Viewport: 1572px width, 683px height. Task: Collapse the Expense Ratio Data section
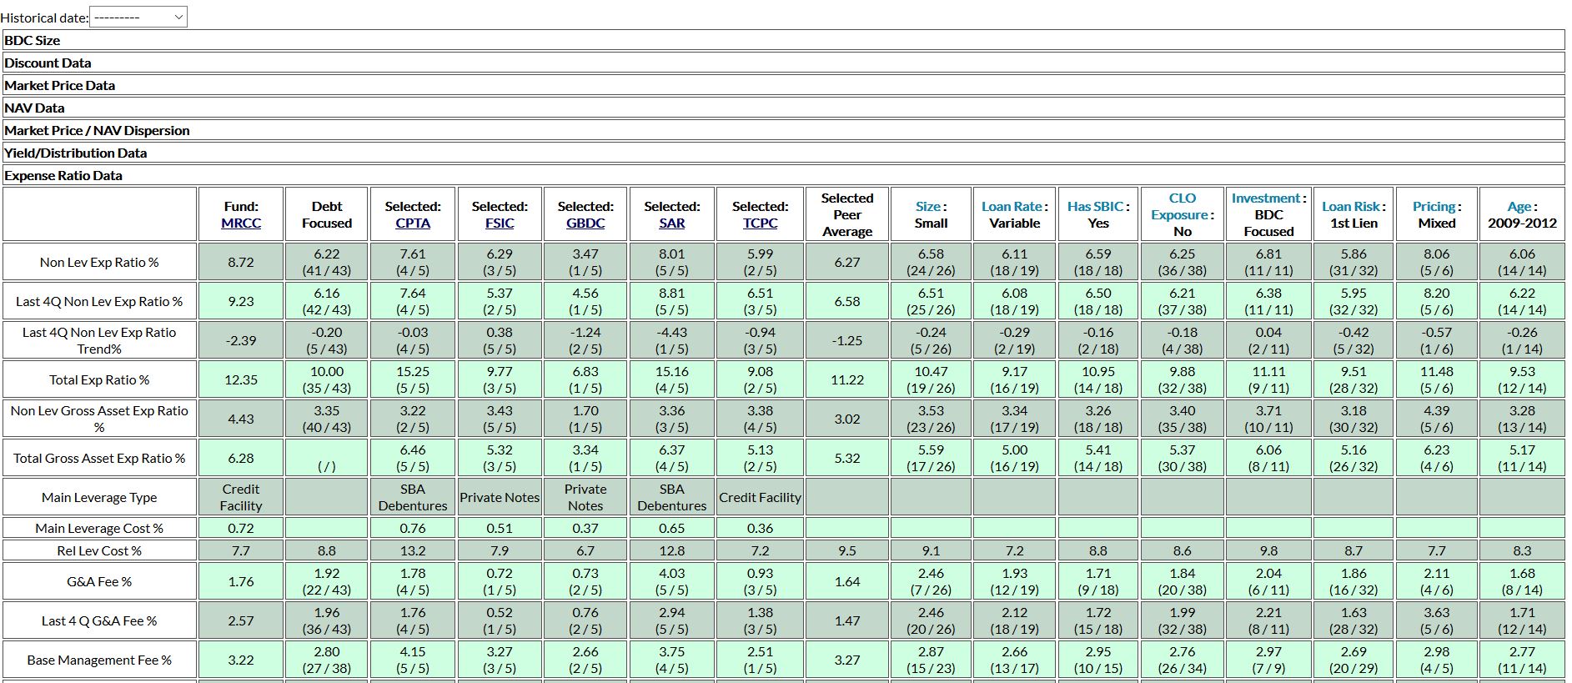[63, 175]
